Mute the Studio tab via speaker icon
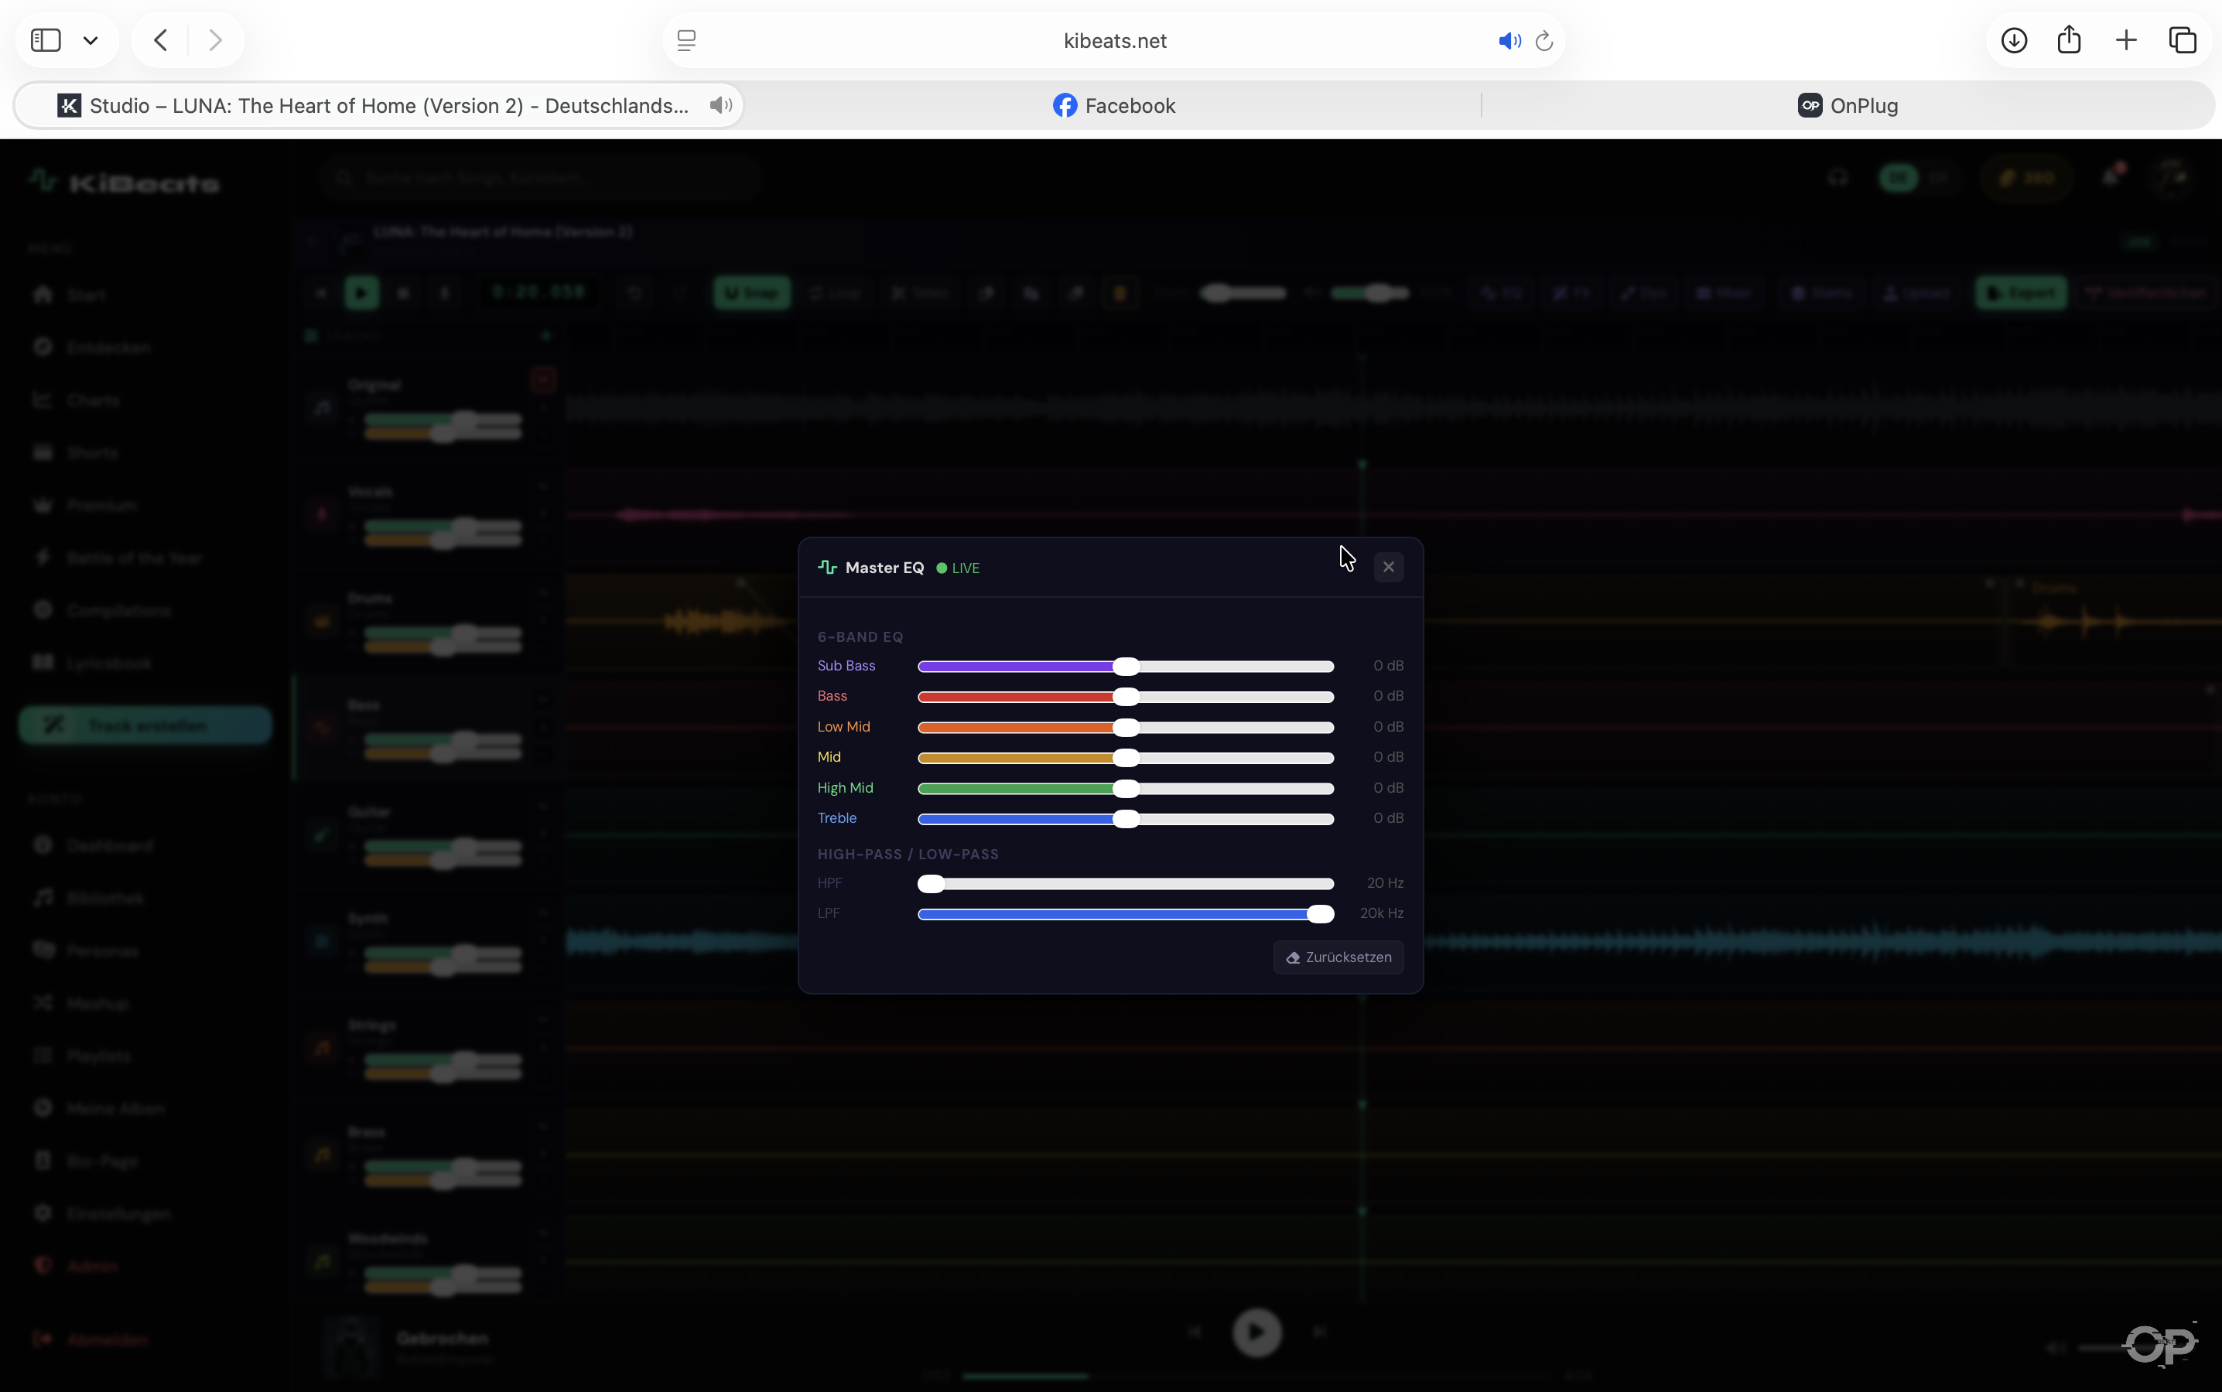2222x1392 pixels. pyautogui.click(x=721, y=106)
